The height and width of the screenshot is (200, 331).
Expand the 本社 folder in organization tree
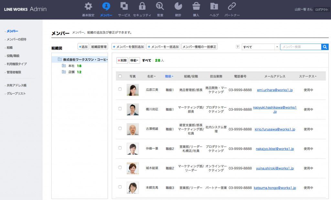[x=64, y=66]
